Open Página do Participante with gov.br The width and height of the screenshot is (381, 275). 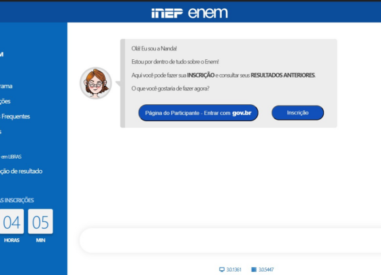point(198,113)
